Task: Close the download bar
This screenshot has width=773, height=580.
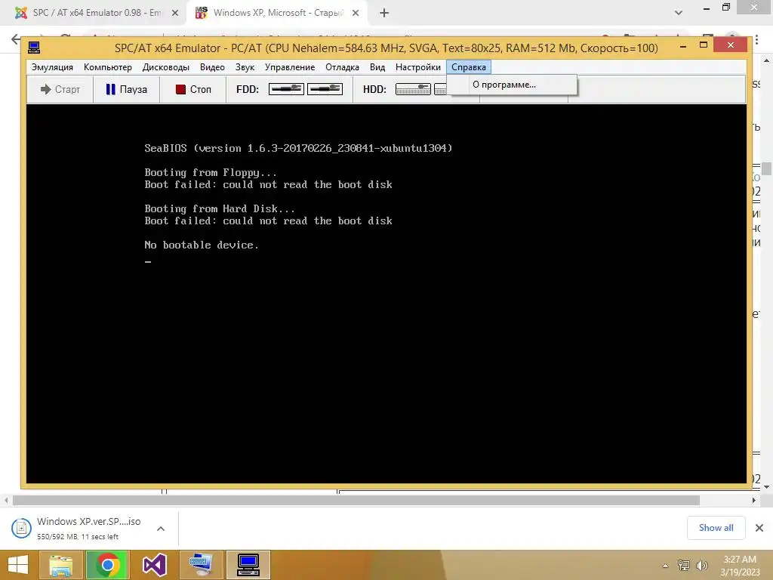Action: coord(759,528)
